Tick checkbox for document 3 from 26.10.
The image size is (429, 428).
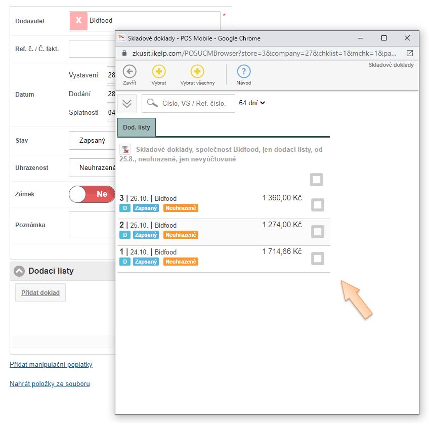click(318, 205)
